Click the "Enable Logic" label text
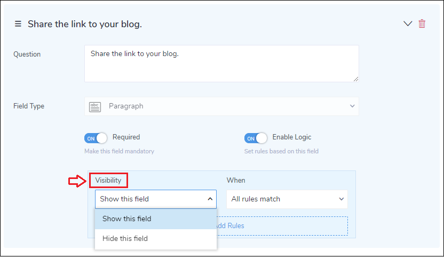This screenshot has width=444, height=257. 291,137
